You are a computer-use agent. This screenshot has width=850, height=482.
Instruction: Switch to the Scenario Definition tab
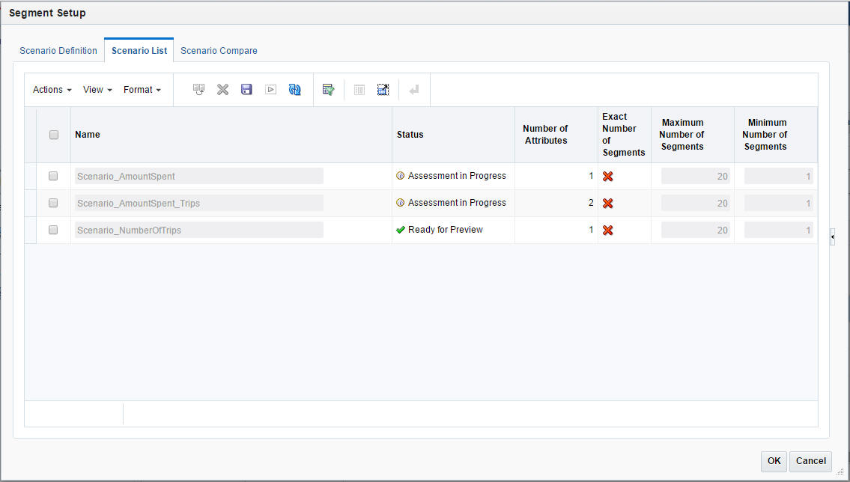tap(58, 50)
